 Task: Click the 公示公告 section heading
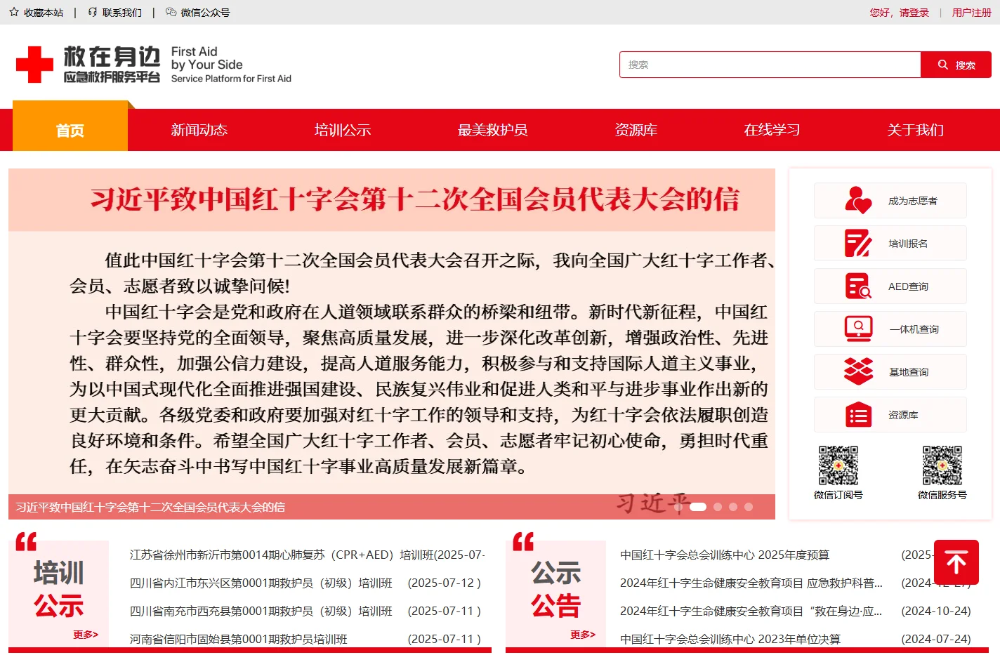coord(556,588)
